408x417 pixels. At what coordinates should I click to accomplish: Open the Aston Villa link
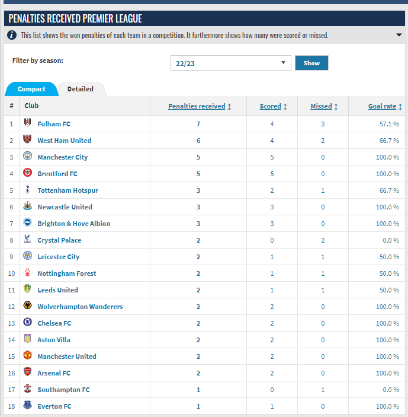54,340
